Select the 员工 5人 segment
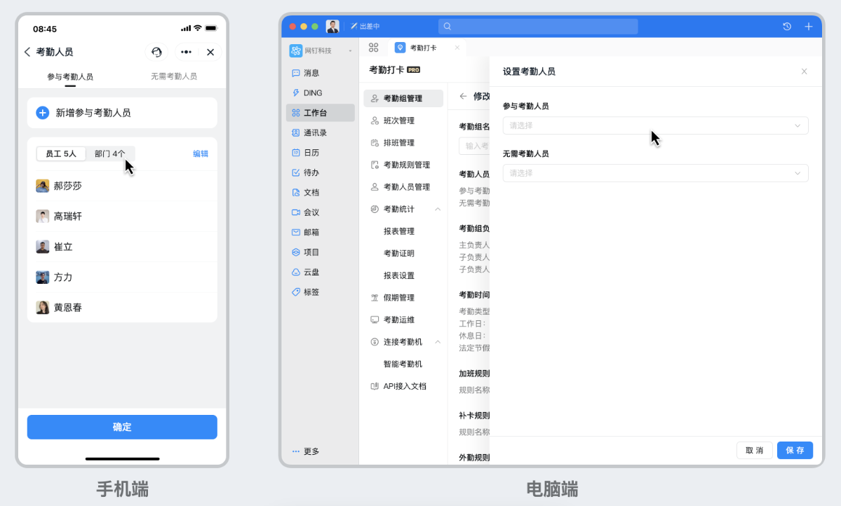Viewport: 841px width, 506px height. [60, 154]
